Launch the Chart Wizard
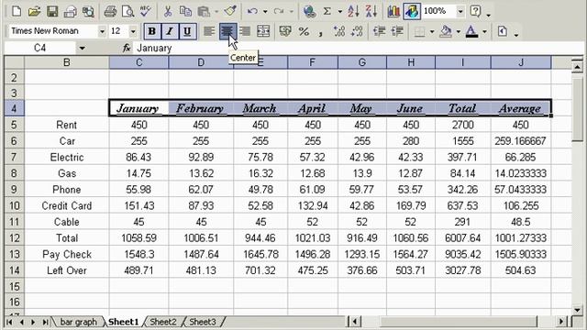 (x=393, y=11)
